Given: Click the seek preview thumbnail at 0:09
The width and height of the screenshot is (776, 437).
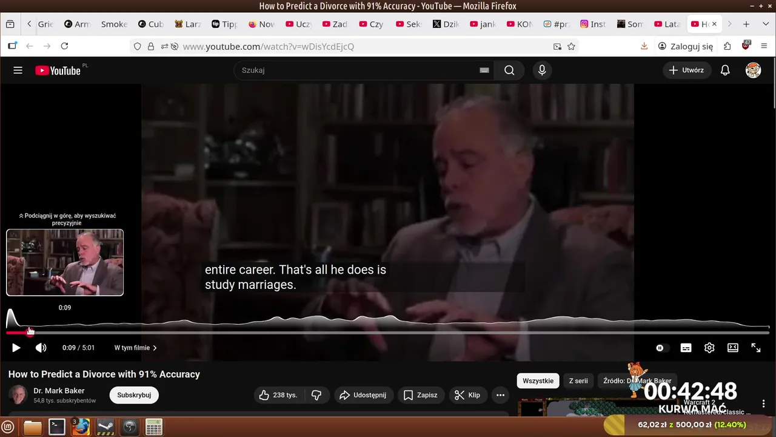Looking at the screenshot, I should coord(65,262).
